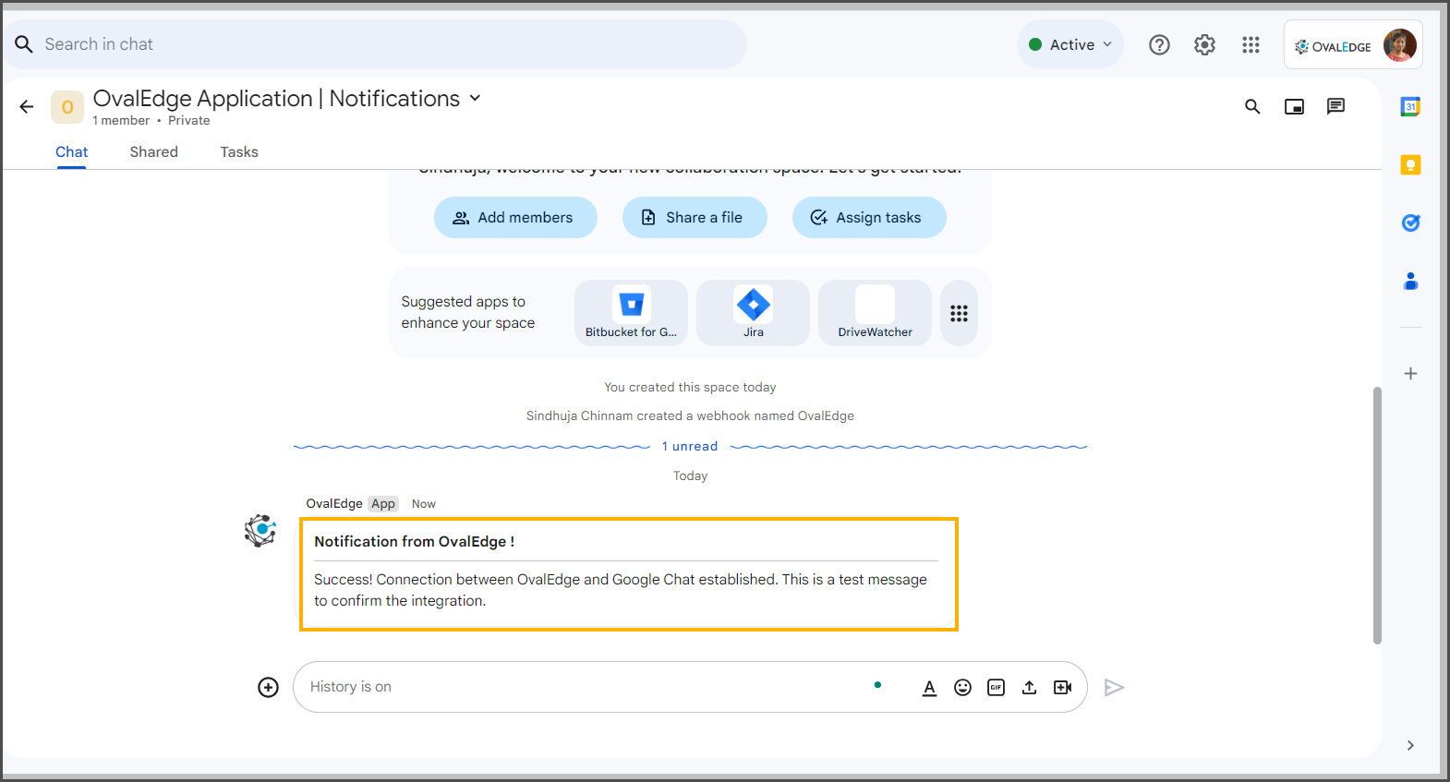Expand the space name dropdown menu
This screenshot has height=782, width=1450.
coord(476,98)
